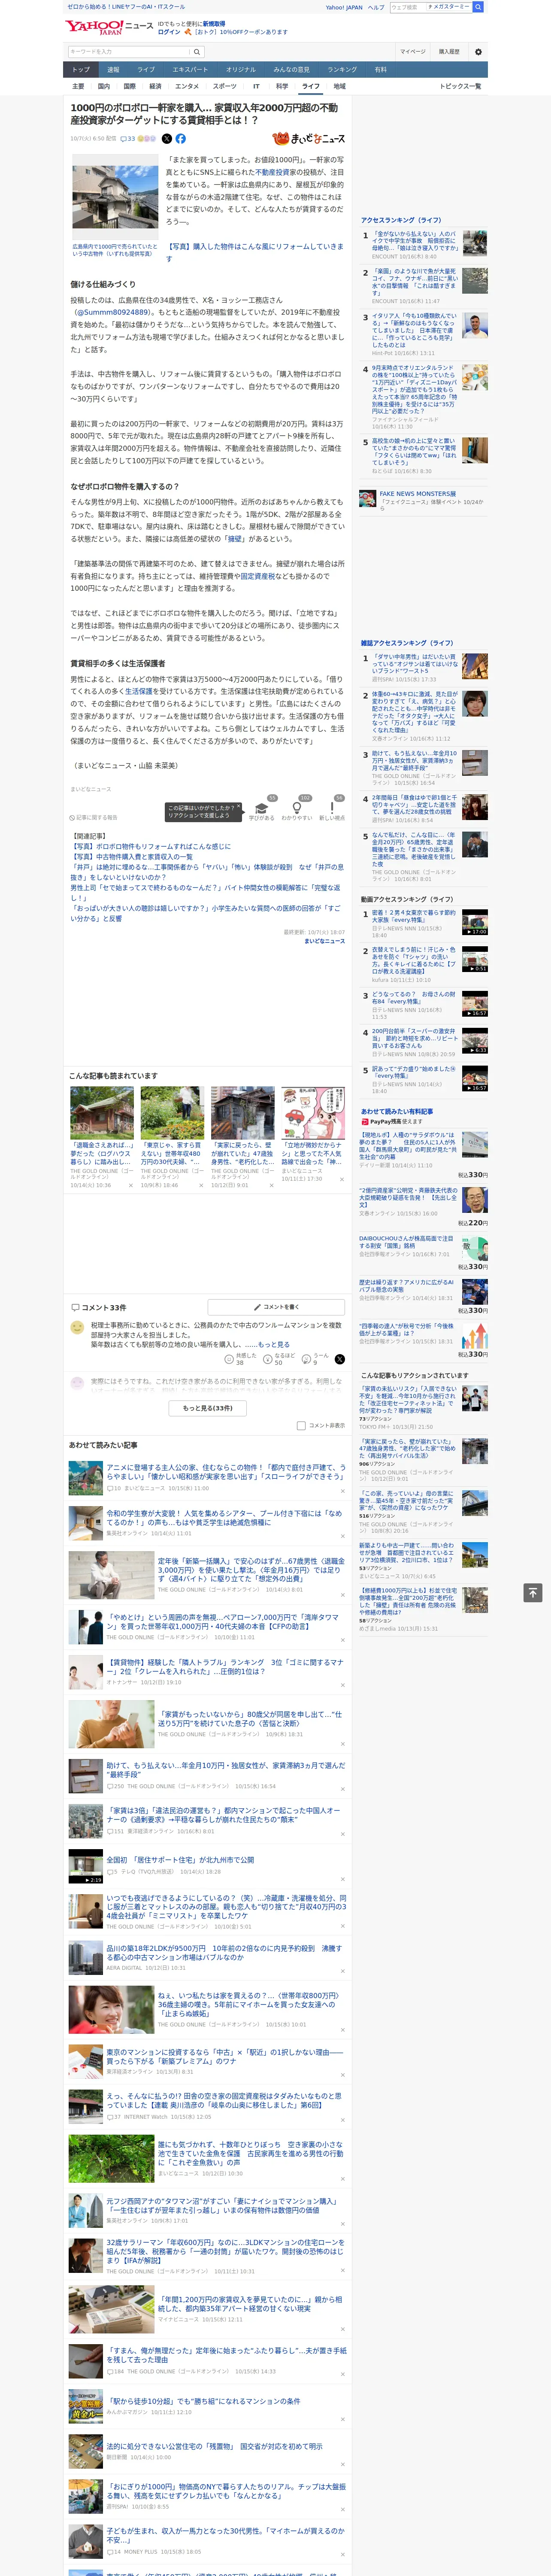Image resolution: width=551 pixels, height=2576 pixels.
Task: Share the comment on X
Action: tap(339, 1359)
